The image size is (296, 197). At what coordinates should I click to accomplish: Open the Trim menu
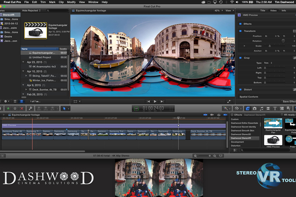pyautogui.click(x=43, y=2)
